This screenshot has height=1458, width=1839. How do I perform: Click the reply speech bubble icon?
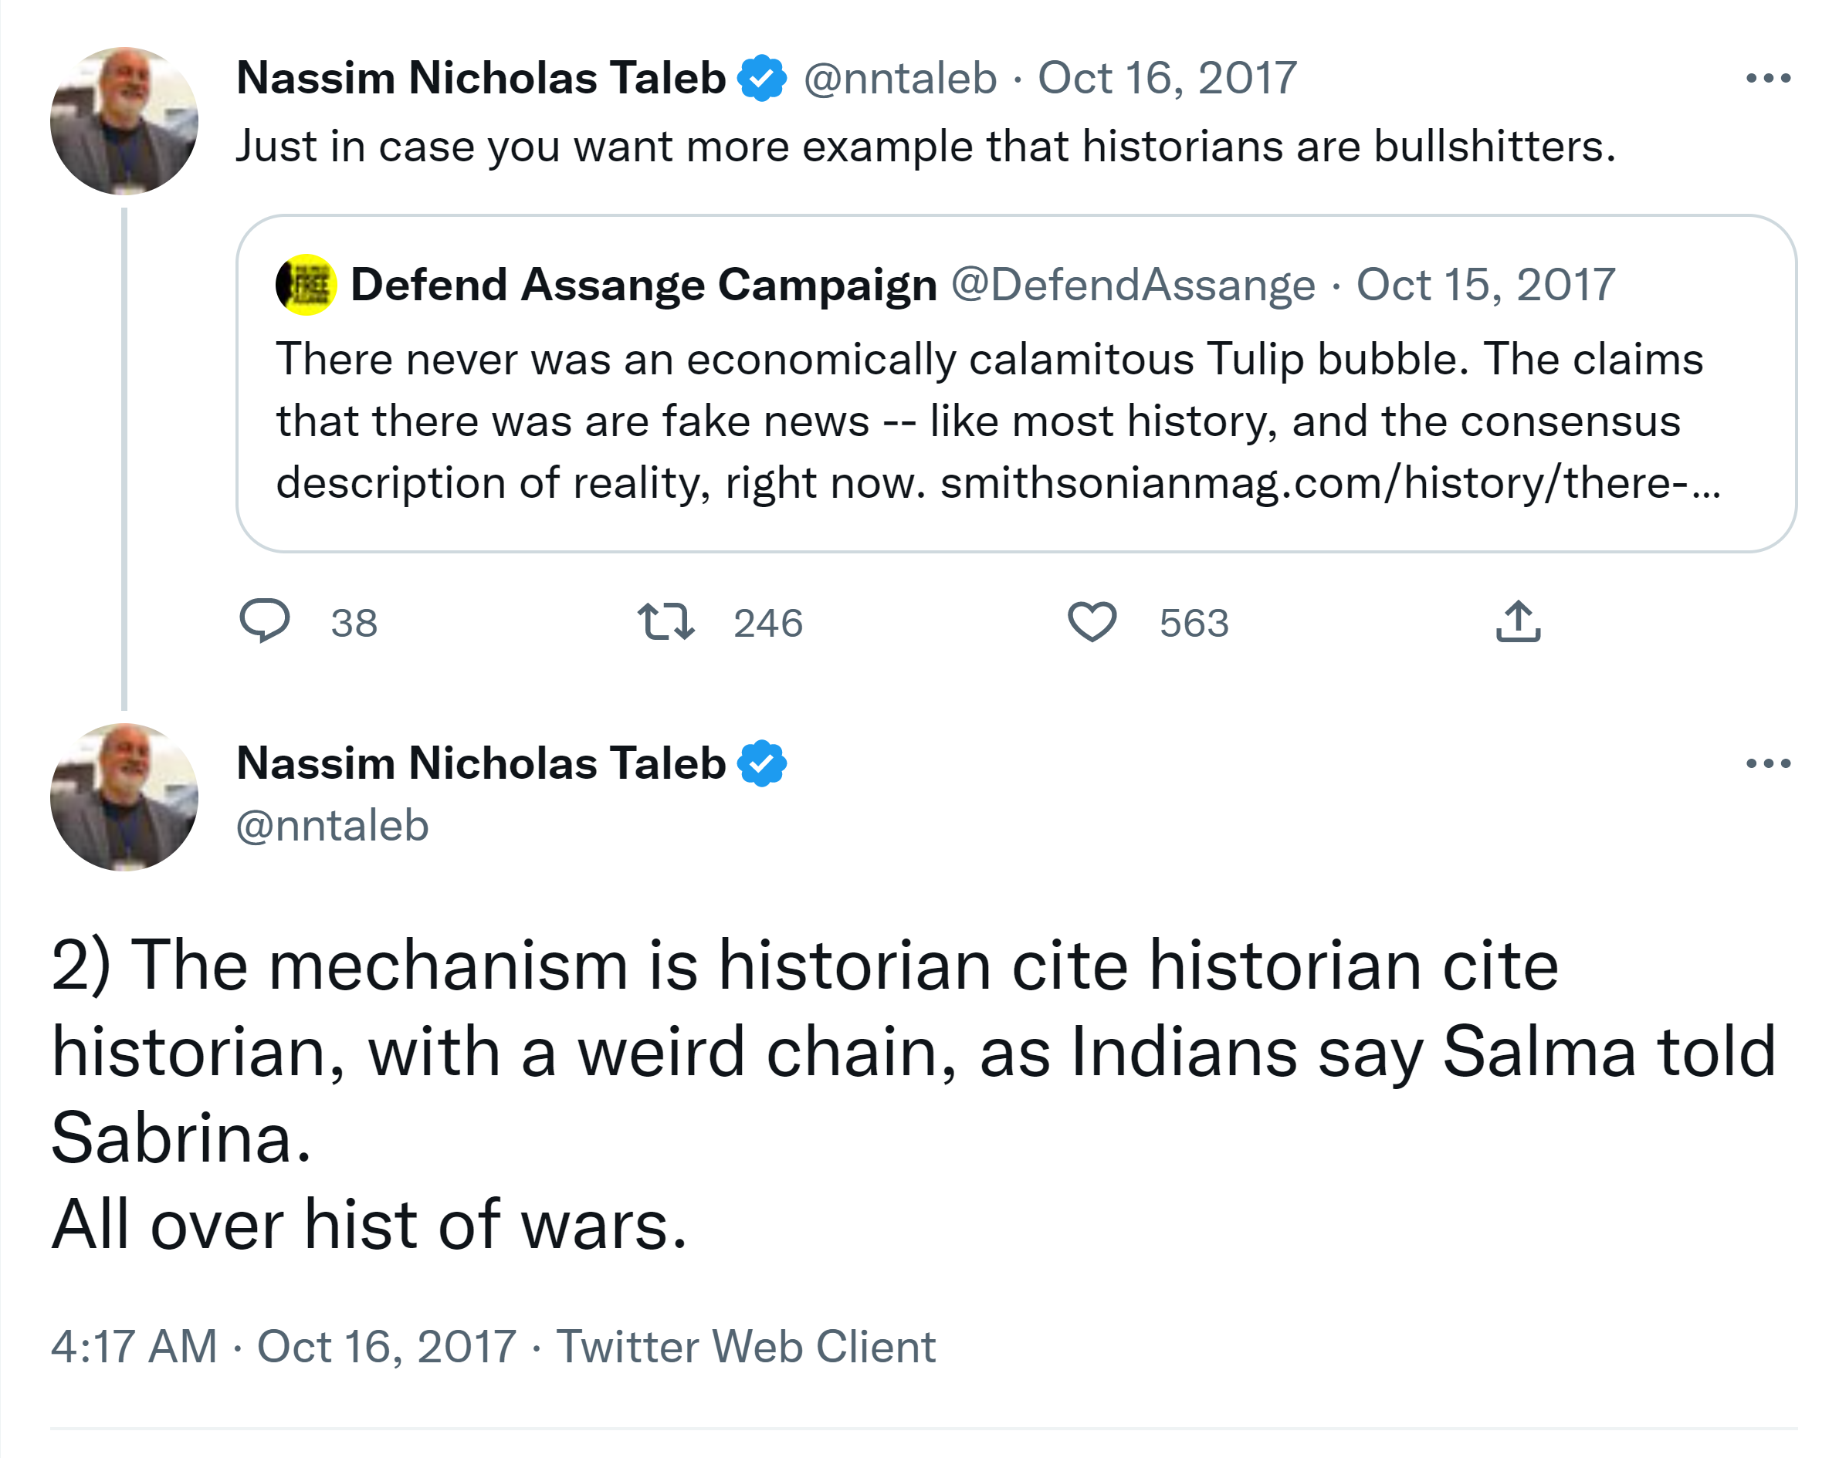pos(264,621)
